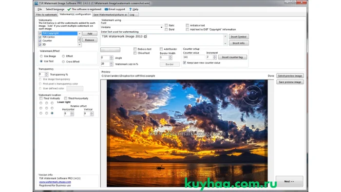The height and width of the screenshot is (192, 341).
Task: Select Use image transparency option
Action: pyautogui.click(x=40, y=79)
